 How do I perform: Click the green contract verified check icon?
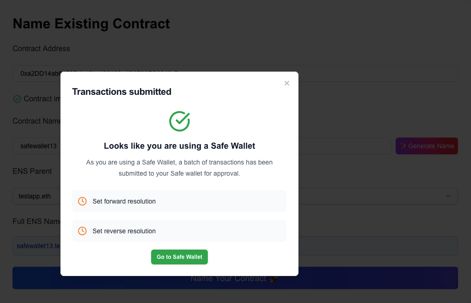pyautogui.click(x=17, y=99)
